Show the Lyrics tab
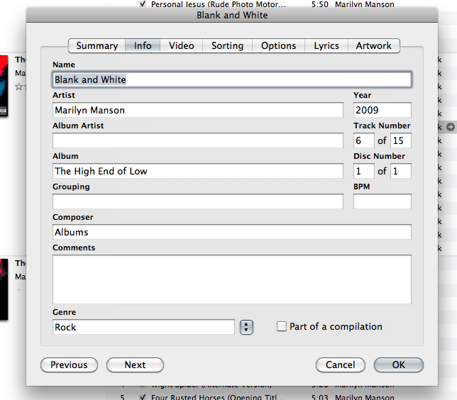 (326, 45)
